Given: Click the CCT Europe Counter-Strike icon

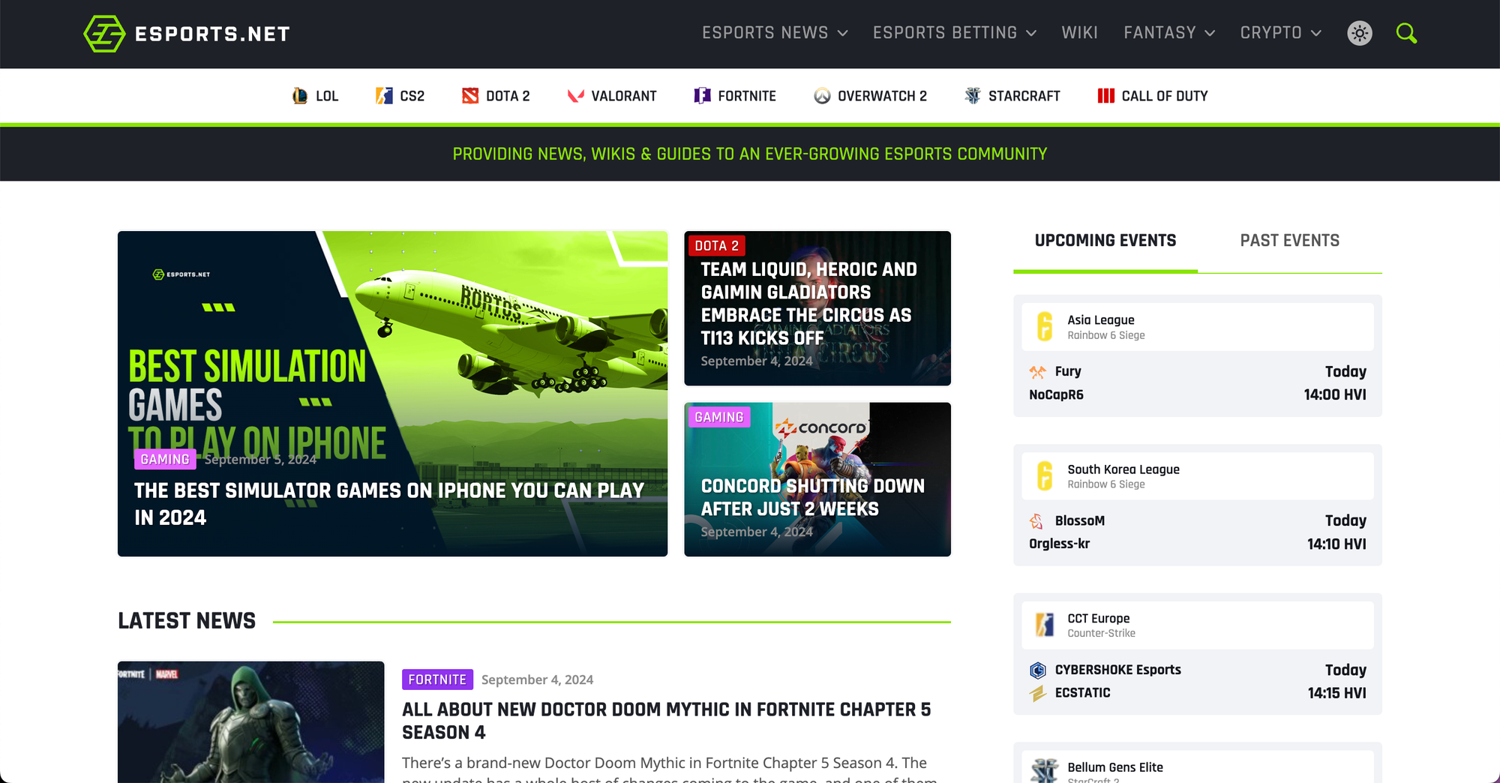Looking at the screenshot, I should [x=1045, y=625].
